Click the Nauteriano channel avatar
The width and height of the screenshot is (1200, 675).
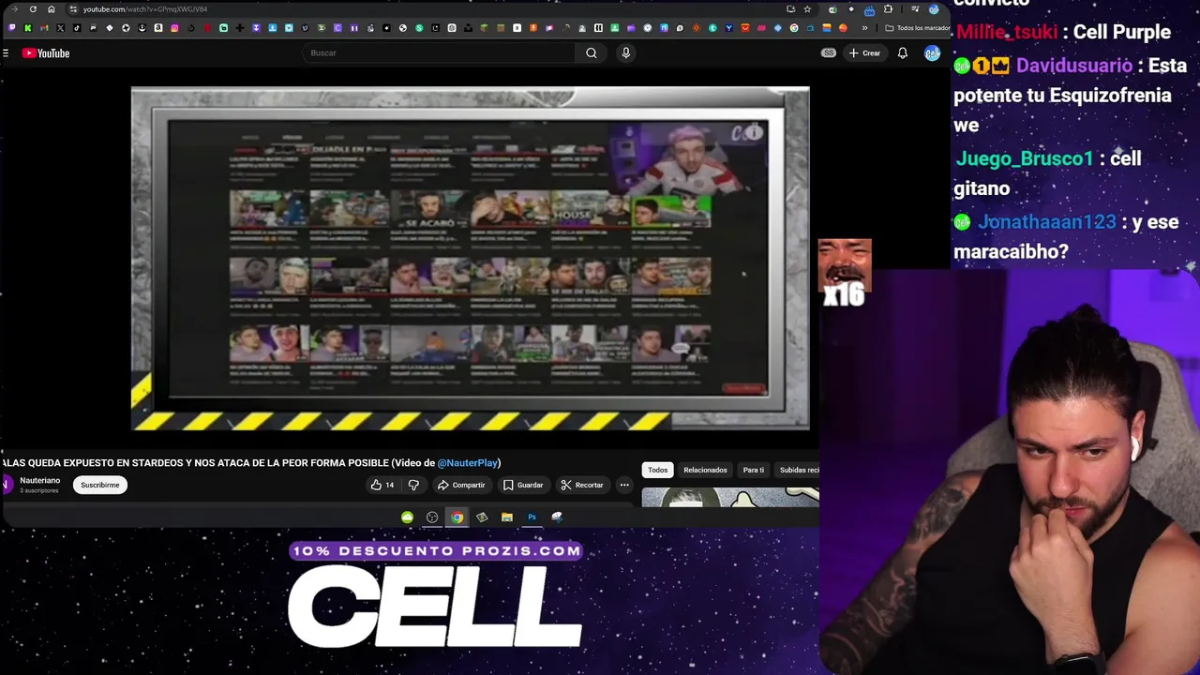[7, 485]
